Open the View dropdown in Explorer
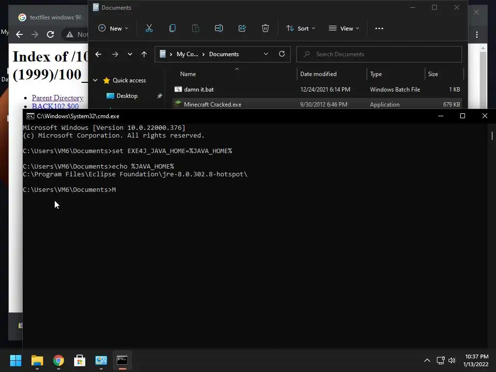 (x=344, y=29)
